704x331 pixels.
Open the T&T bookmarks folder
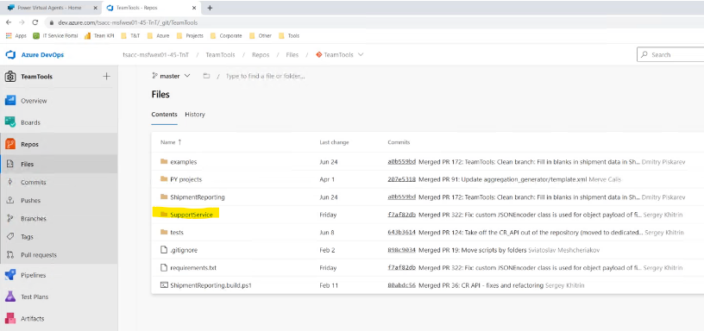(x=129, y=36)
